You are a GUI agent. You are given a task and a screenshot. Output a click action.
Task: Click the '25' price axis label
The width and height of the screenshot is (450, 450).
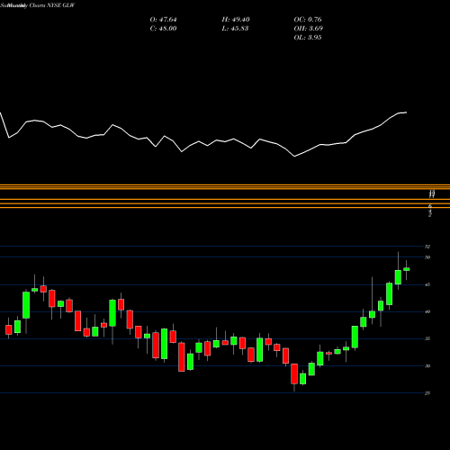[x=427, y=393]
